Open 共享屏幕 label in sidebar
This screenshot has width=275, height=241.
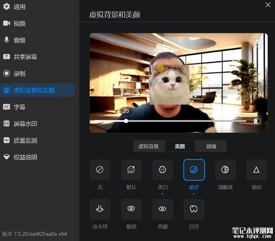coord(25,57)
